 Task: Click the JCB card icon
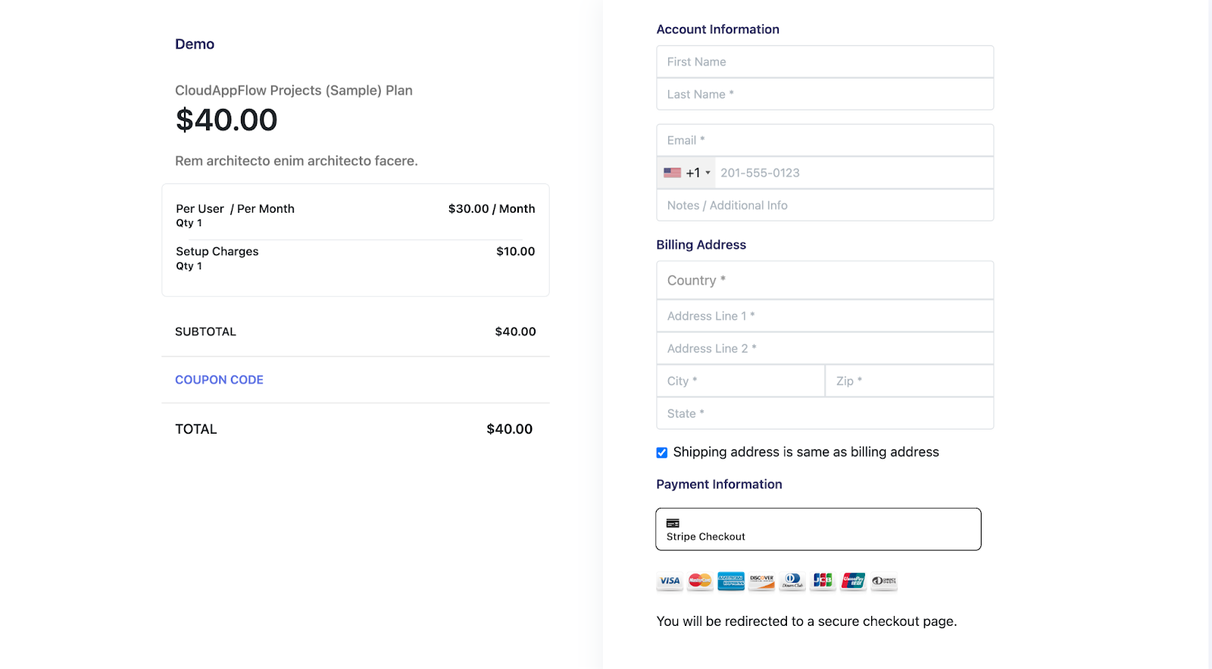pos(823,581)
